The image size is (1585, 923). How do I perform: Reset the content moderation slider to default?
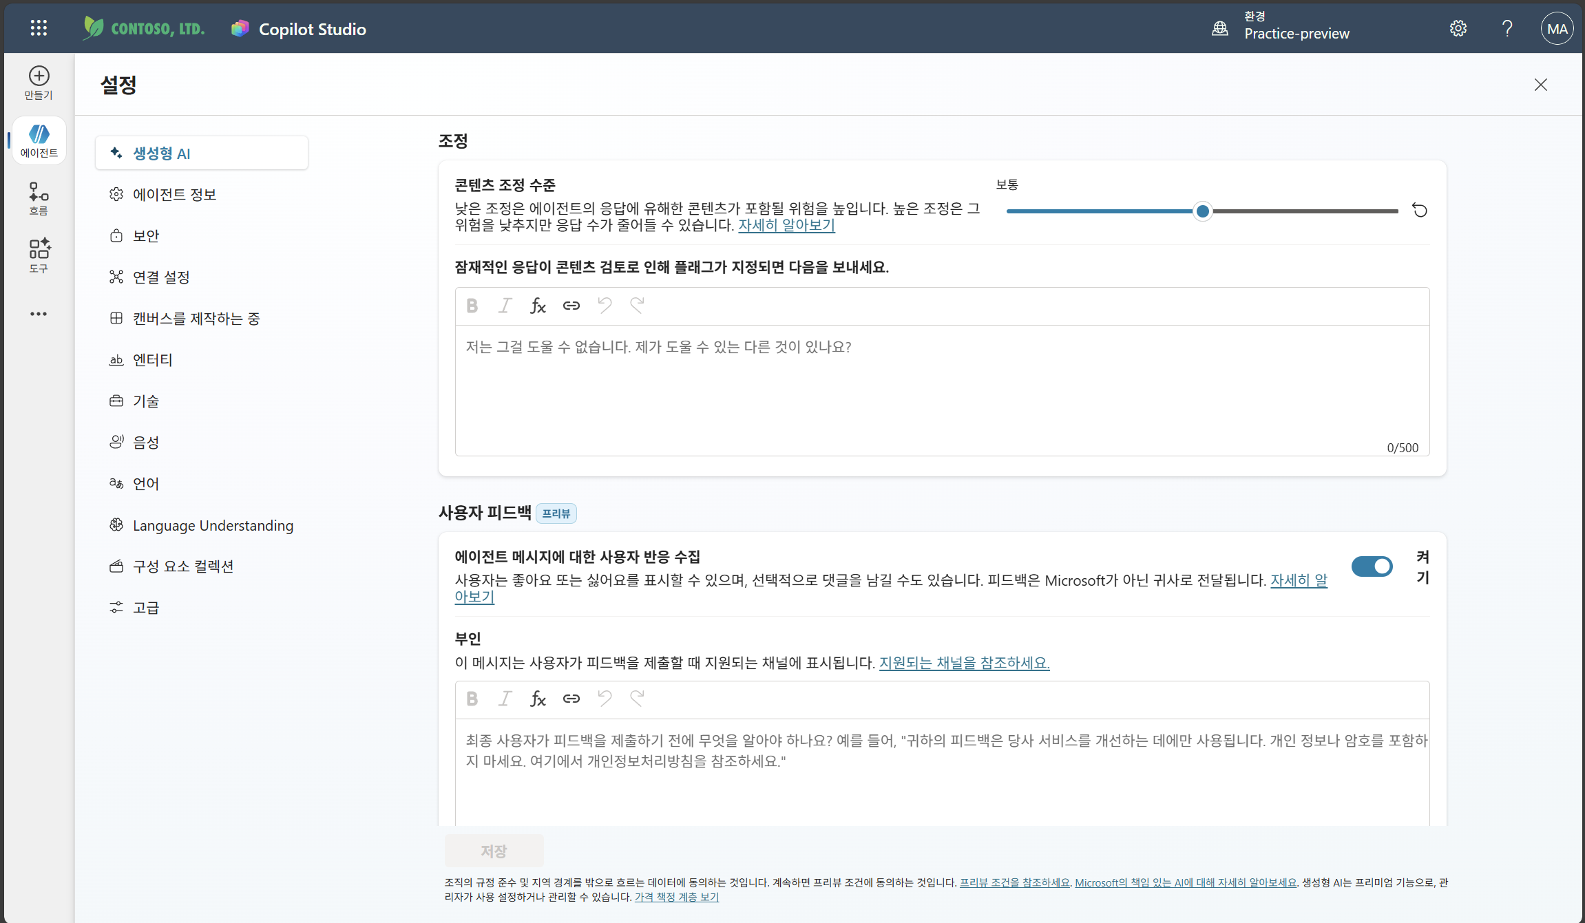tap(1420, 211)
